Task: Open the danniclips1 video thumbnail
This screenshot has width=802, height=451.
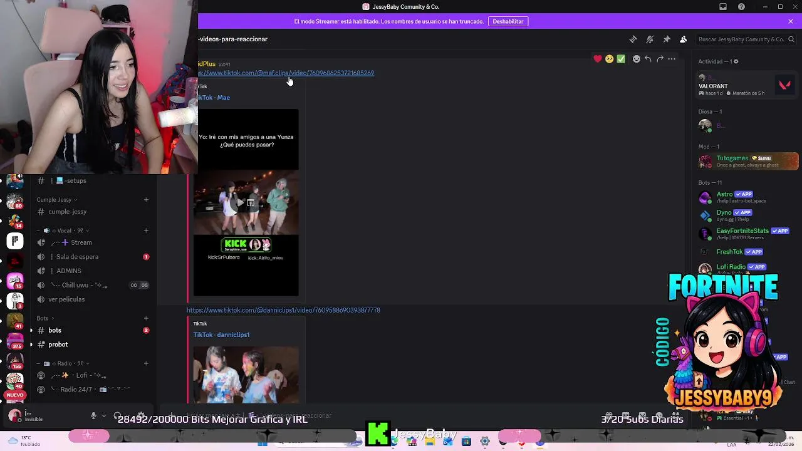Action: pos(246,375)
